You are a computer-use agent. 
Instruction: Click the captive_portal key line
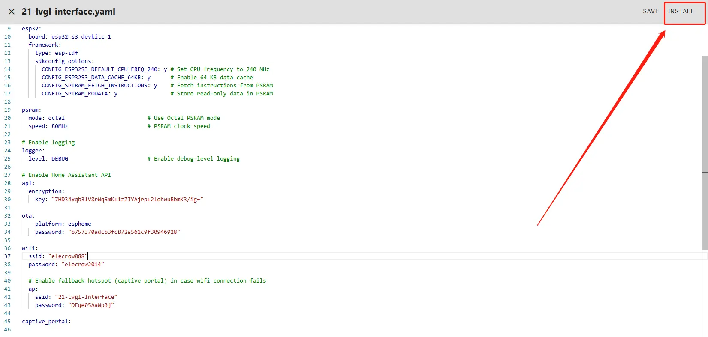[x=46, y=322]
